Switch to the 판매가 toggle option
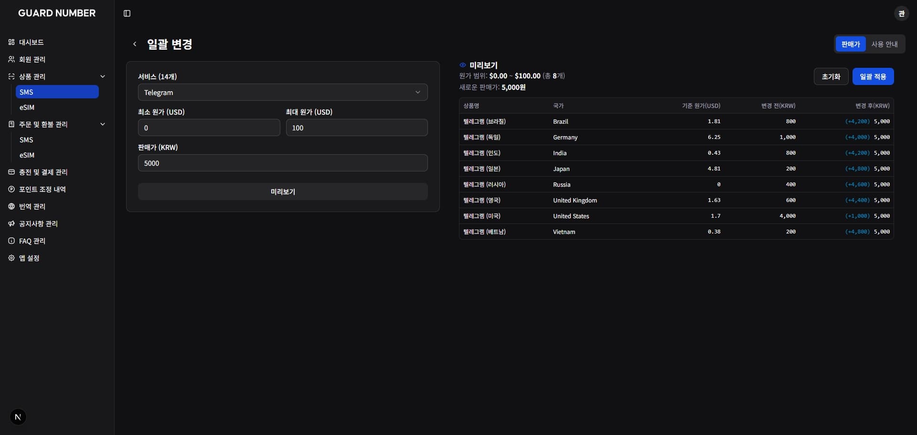 (850, 44)
